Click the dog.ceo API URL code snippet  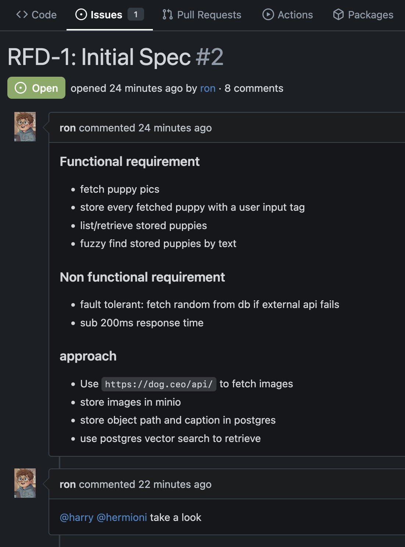159,384
